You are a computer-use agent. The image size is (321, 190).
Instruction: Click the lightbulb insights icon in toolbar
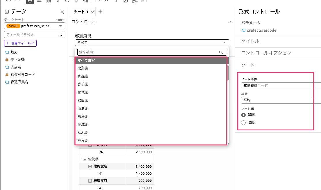pyautogui.click(x=76, y=1)
